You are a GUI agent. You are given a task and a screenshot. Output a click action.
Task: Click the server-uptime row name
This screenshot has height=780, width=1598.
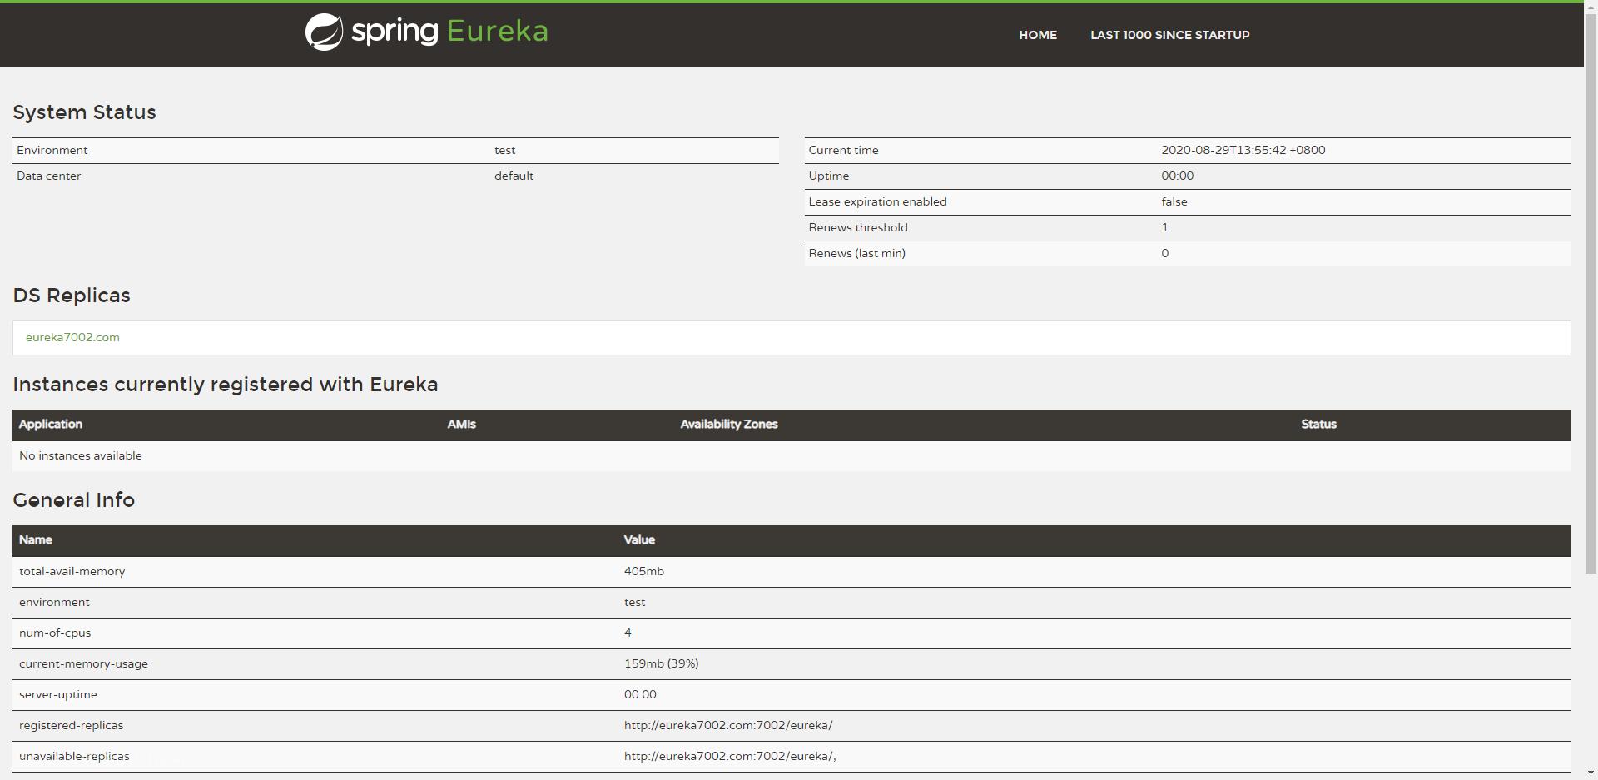click(58, 694)
